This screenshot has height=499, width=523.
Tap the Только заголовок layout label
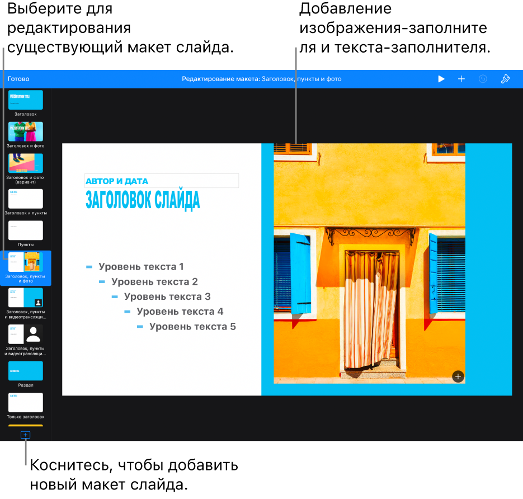[26, 417]
